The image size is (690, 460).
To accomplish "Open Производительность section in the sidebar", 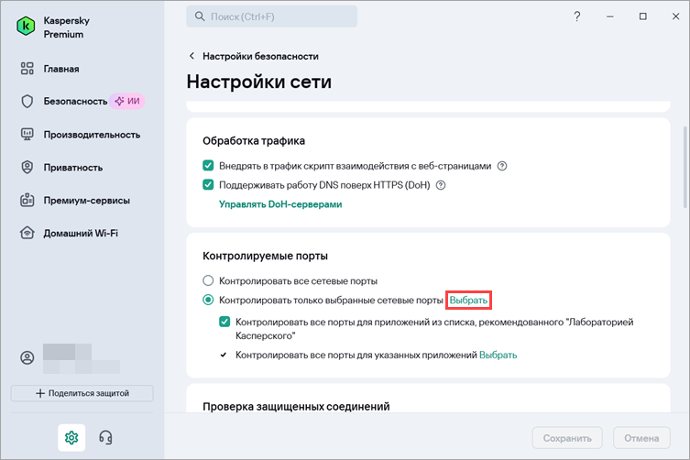I will pos(92,135).
